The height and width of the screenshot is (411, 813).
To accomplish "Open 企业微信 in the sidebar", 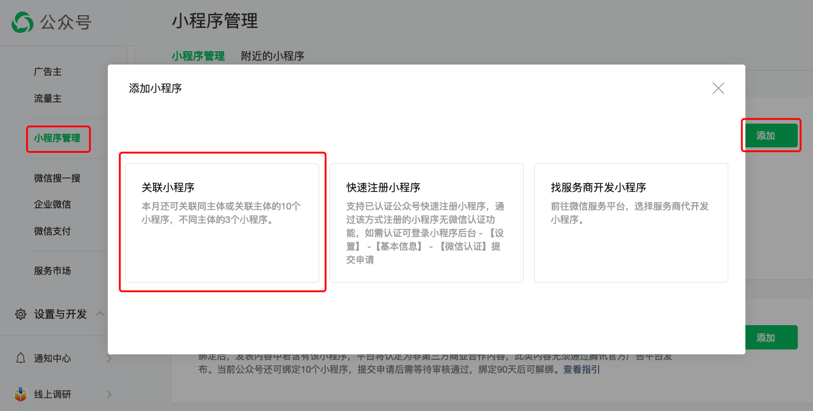I will [52, 205].
